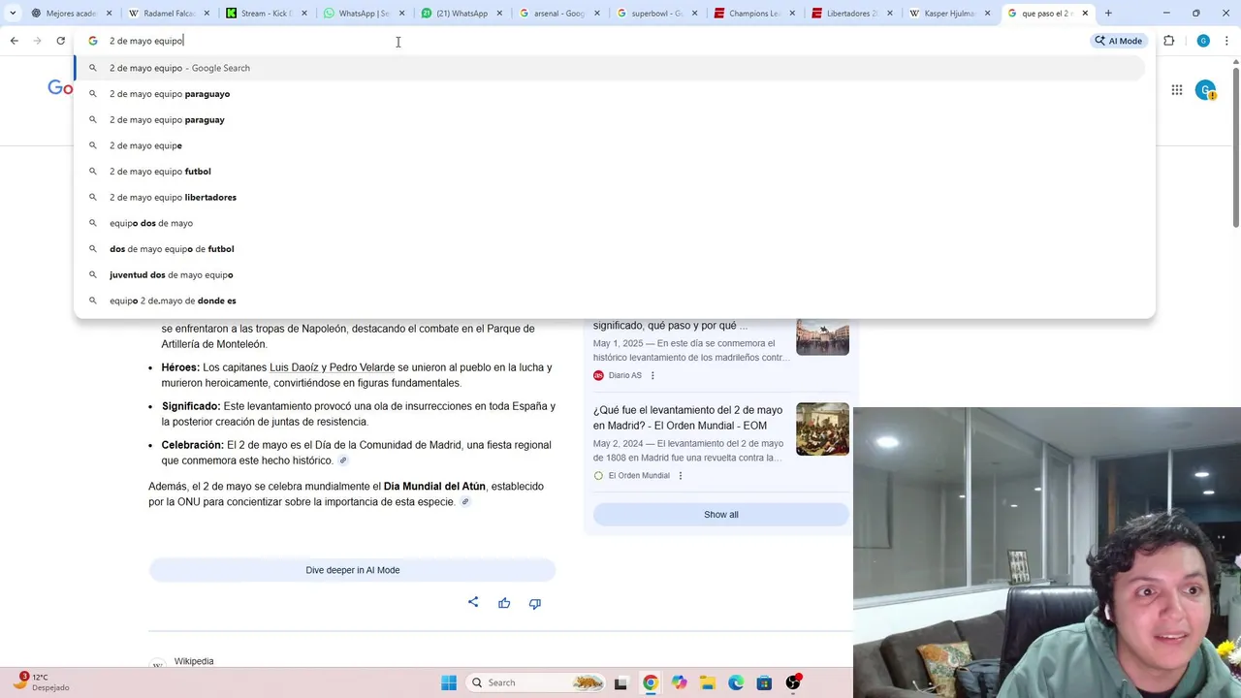Open Microsoft Edge from the taskbar
This screenshot has width=1241, height=698.
click(x=736, y=682)
